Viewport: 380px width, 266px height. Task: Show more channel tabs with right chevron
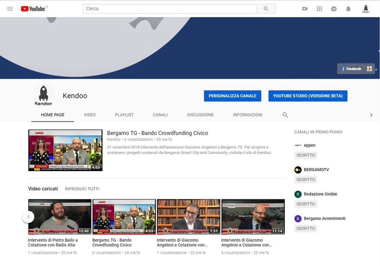coord(371,115)
